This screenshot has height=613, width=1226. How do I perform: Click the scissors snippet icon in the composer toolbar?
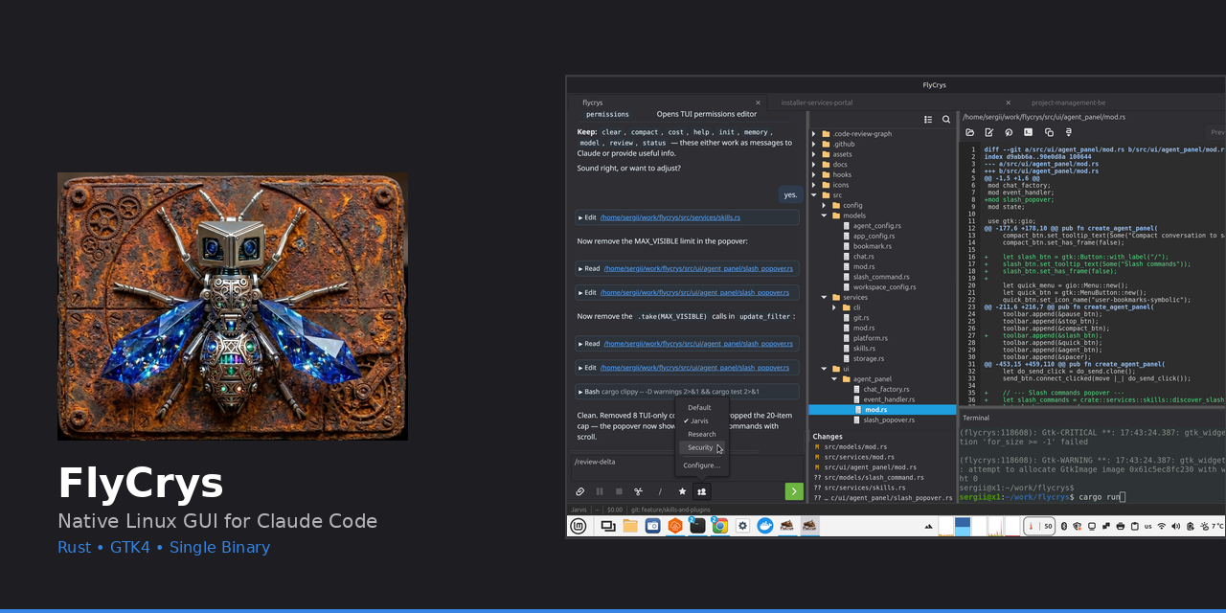pos(639,491)
